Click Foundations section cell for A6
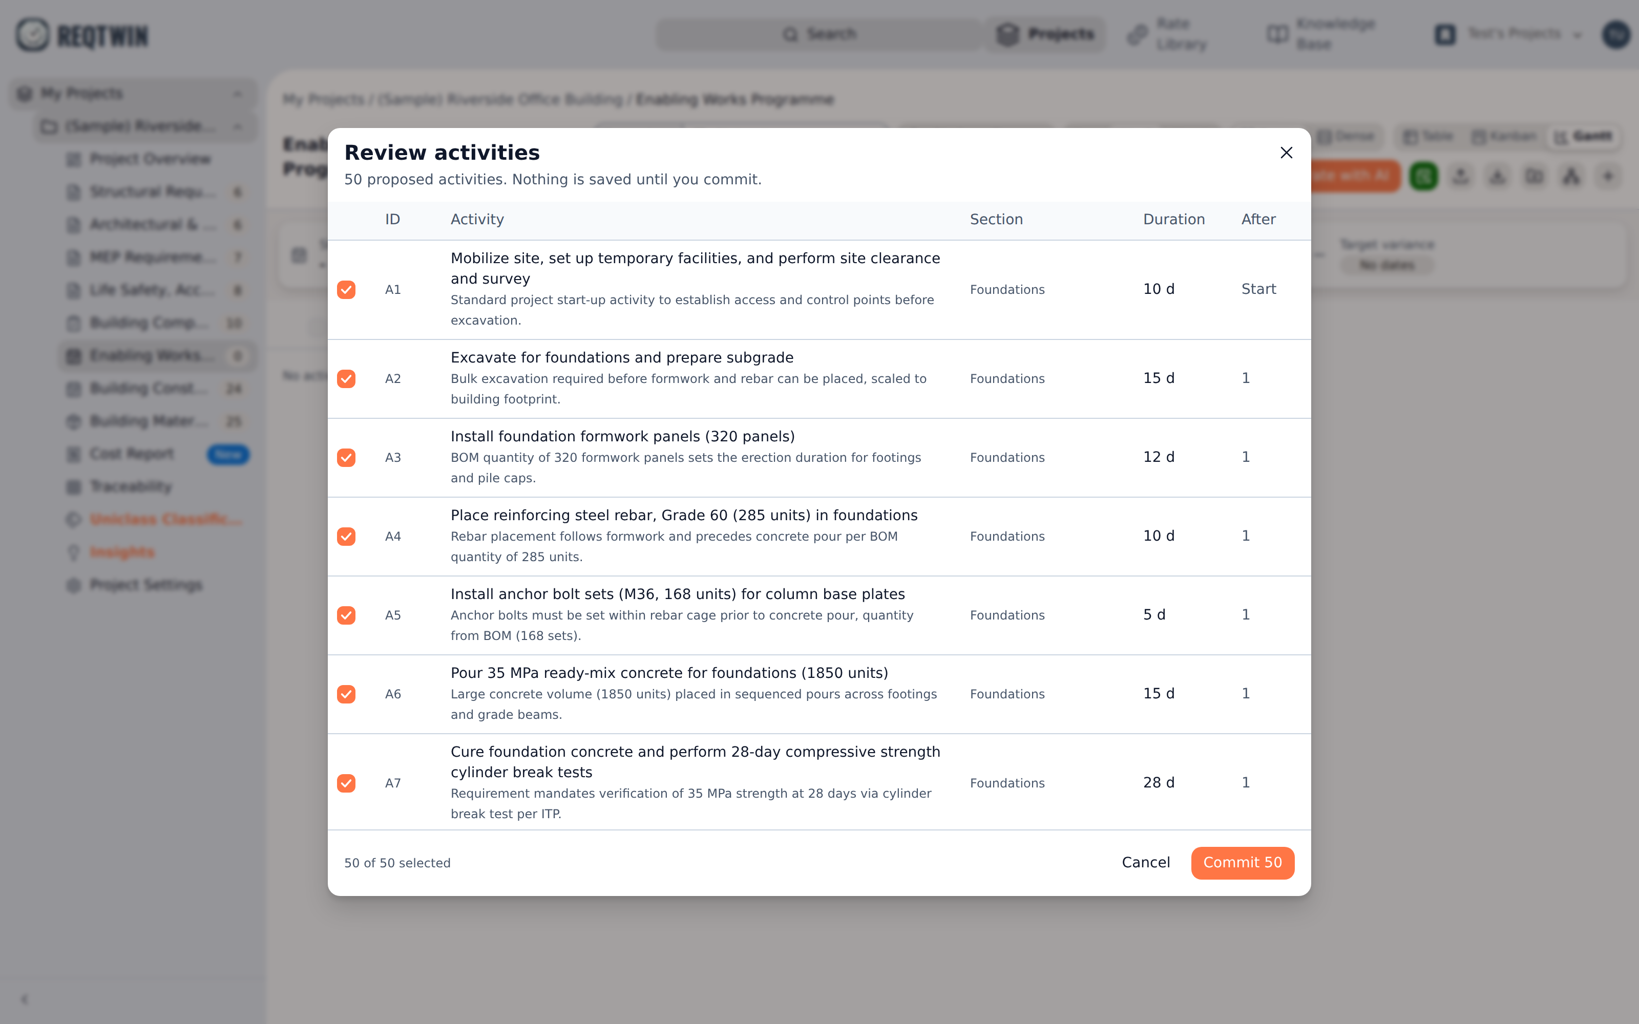The image size is (1639, 1024). [1007, 694]
